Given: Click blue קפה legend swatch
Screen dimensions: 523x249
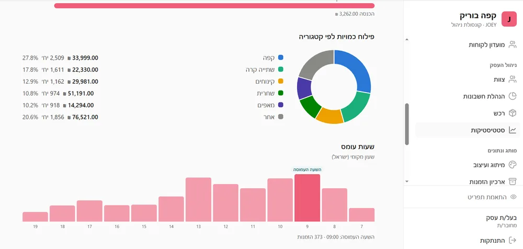Looking at the screenshot, I should pos(280,58).
